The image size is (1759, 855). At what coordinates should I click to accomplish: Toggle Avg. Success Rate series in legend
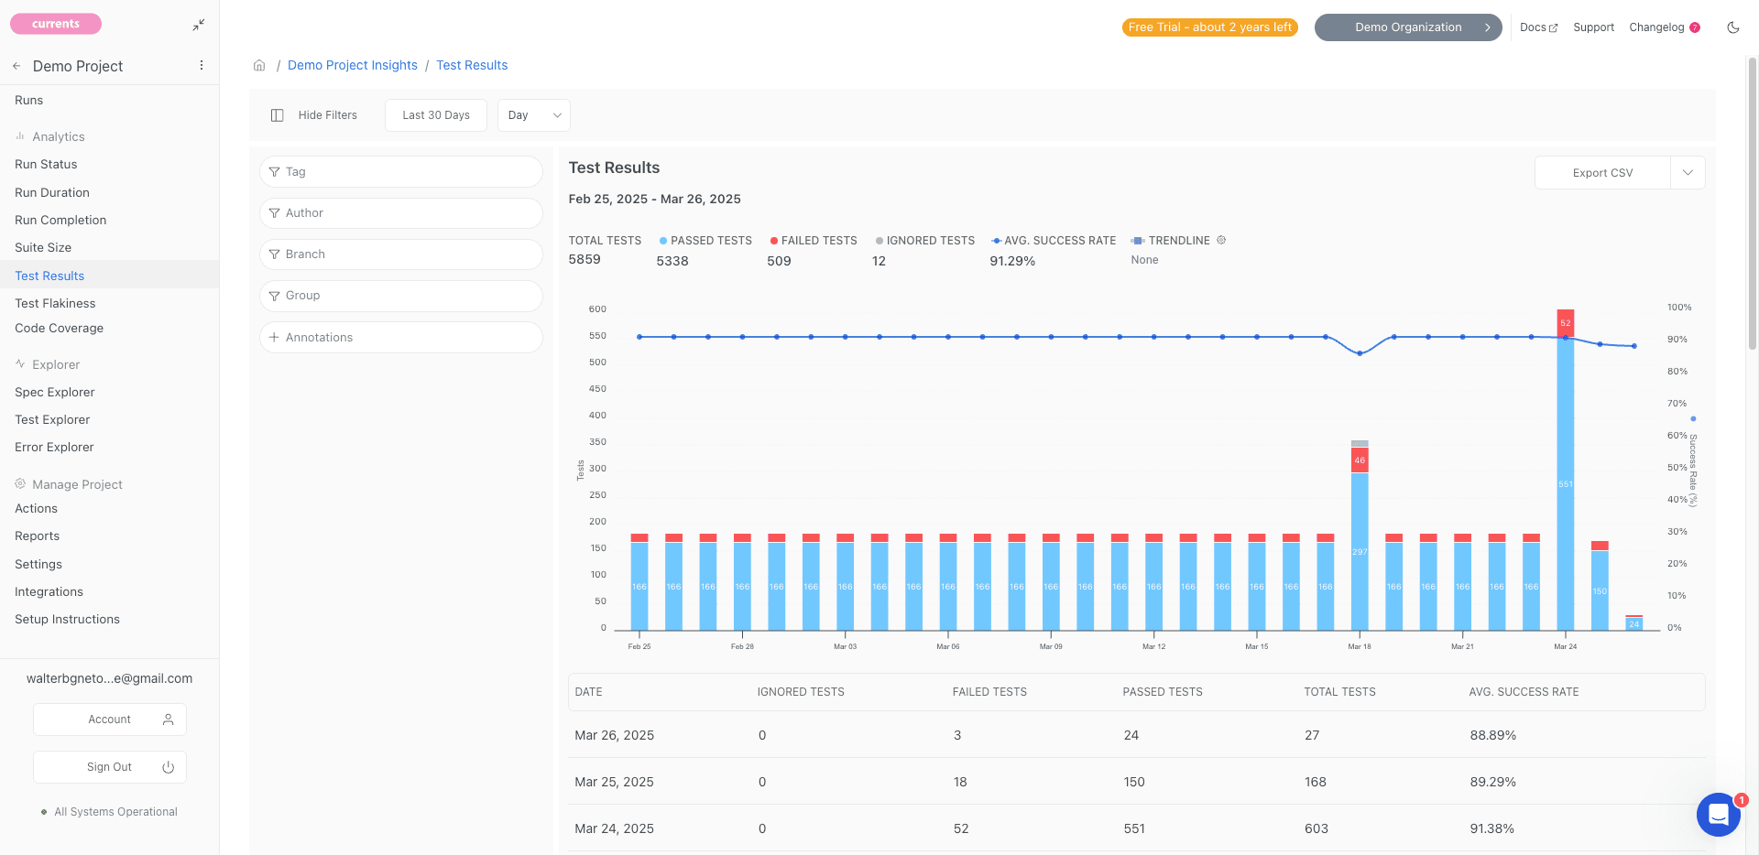pos(1054,241)
